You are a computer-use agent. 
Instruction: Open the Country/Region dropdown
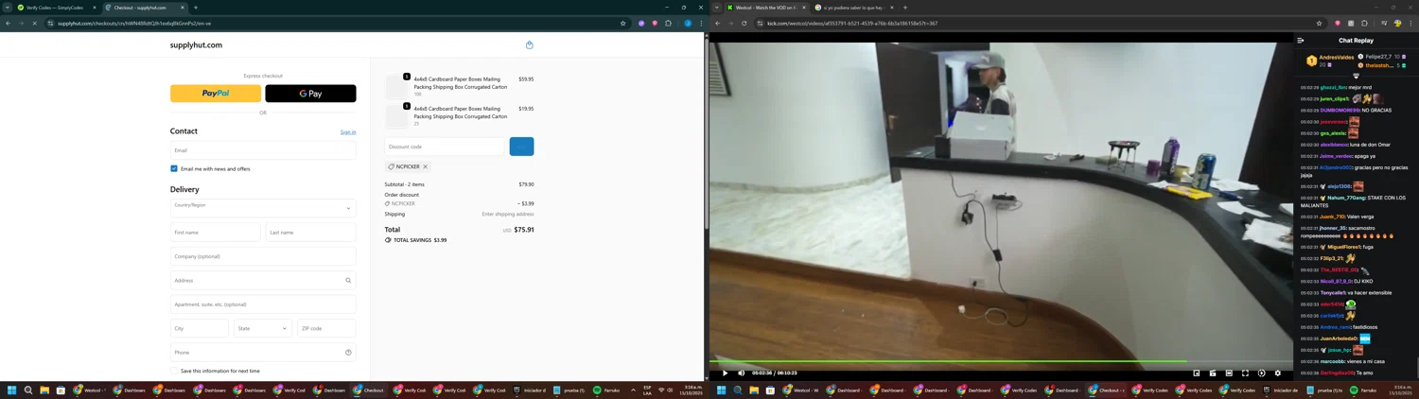click(x=263, y=208)
